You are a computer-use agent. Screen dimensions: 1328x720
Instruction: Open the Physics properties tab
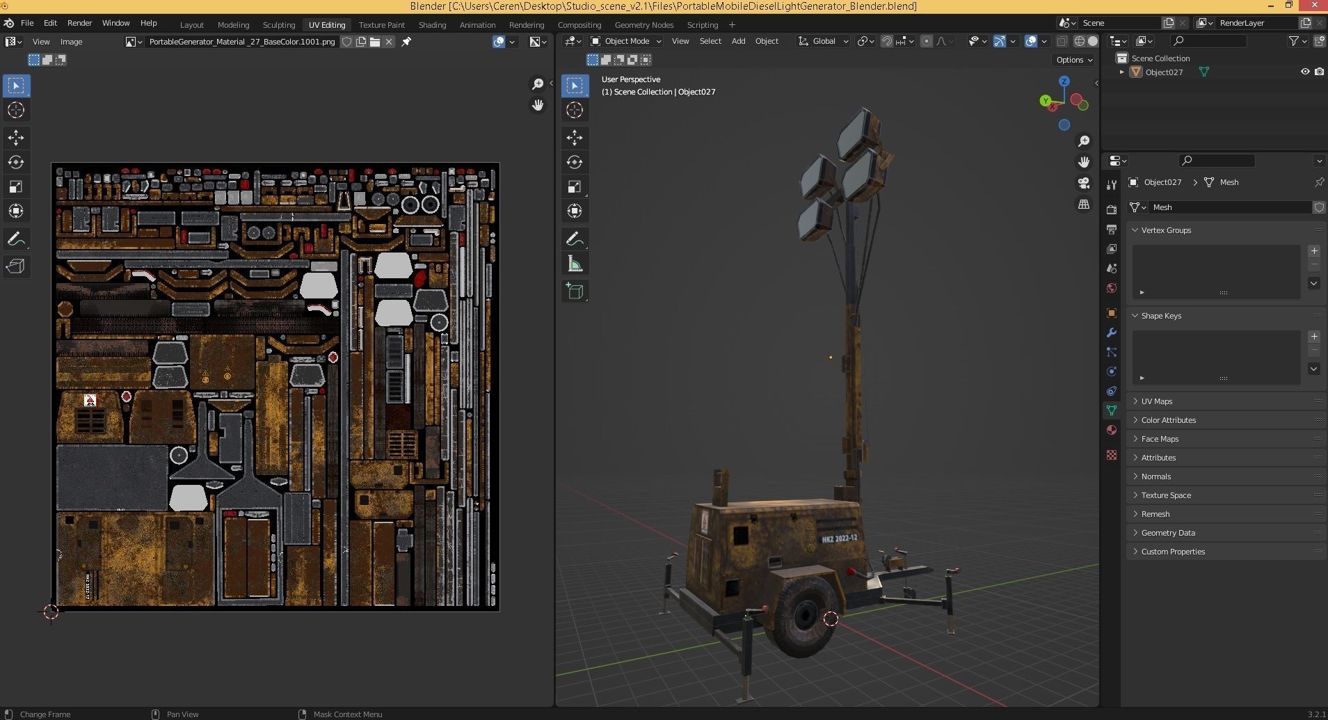pos(1111,371)
